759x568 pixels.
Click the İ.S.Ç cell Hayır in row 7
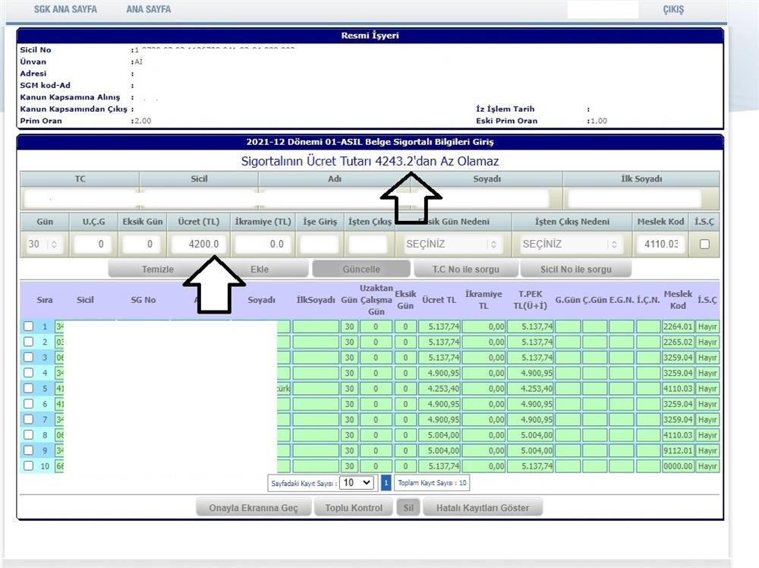707,419
